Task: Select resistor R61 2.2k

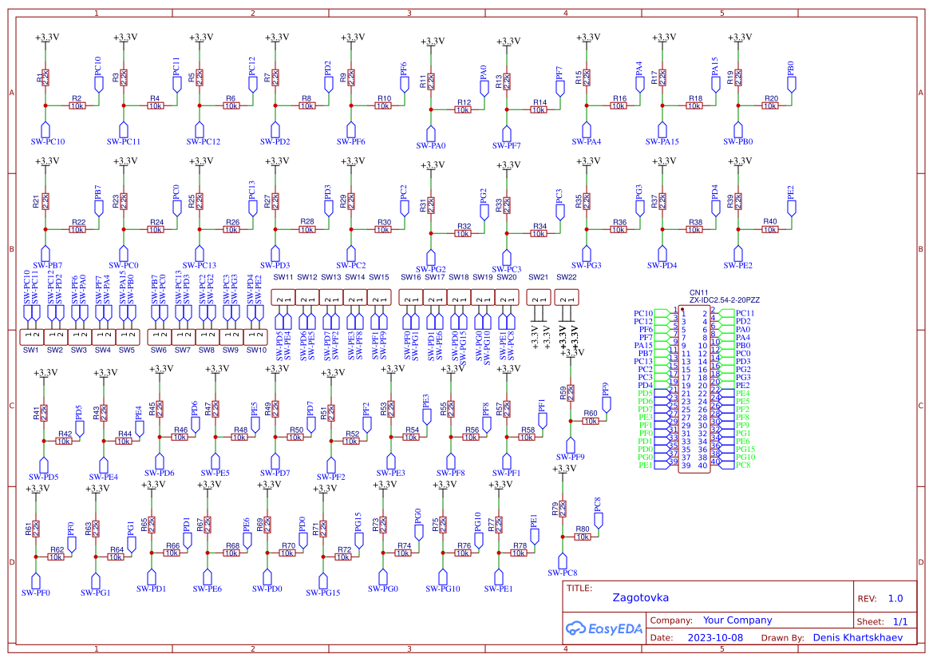Action: (36, 529)
